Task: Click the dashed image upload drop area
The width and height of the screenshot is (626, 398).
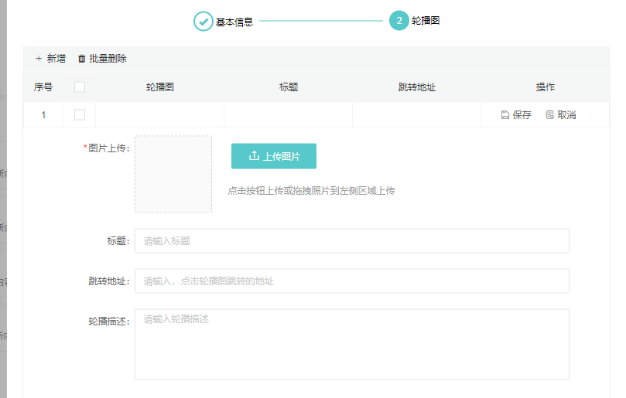Action: [173, 175]
